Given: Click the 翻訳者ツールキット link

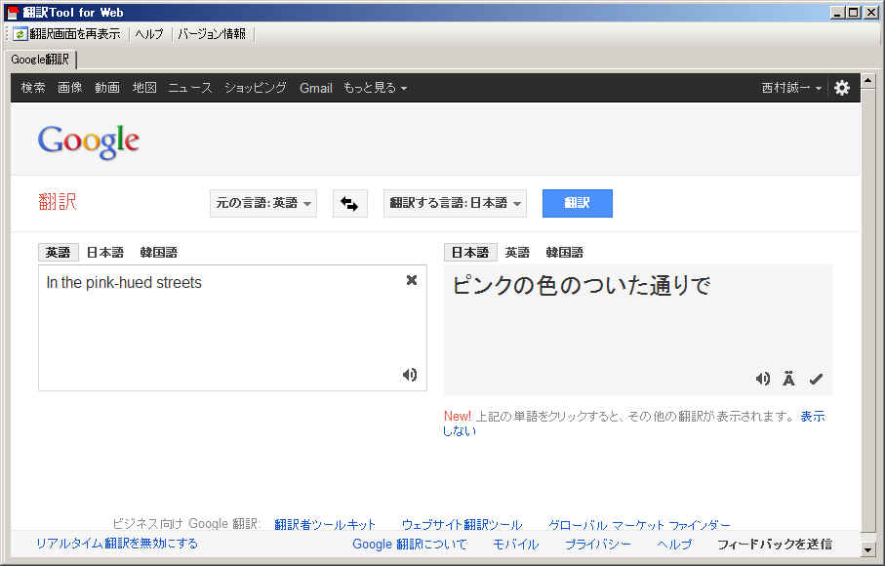Looking at the screenshot, I should point(325,525).
